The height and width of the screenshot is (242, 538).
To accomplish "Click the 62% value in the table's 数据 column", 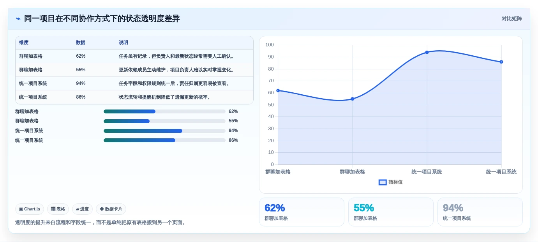I will 81,56.
